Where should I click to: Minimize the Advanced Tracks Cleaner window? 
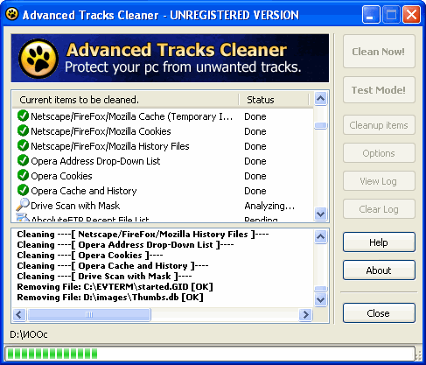pyautogui.click(x=371, y=14)
